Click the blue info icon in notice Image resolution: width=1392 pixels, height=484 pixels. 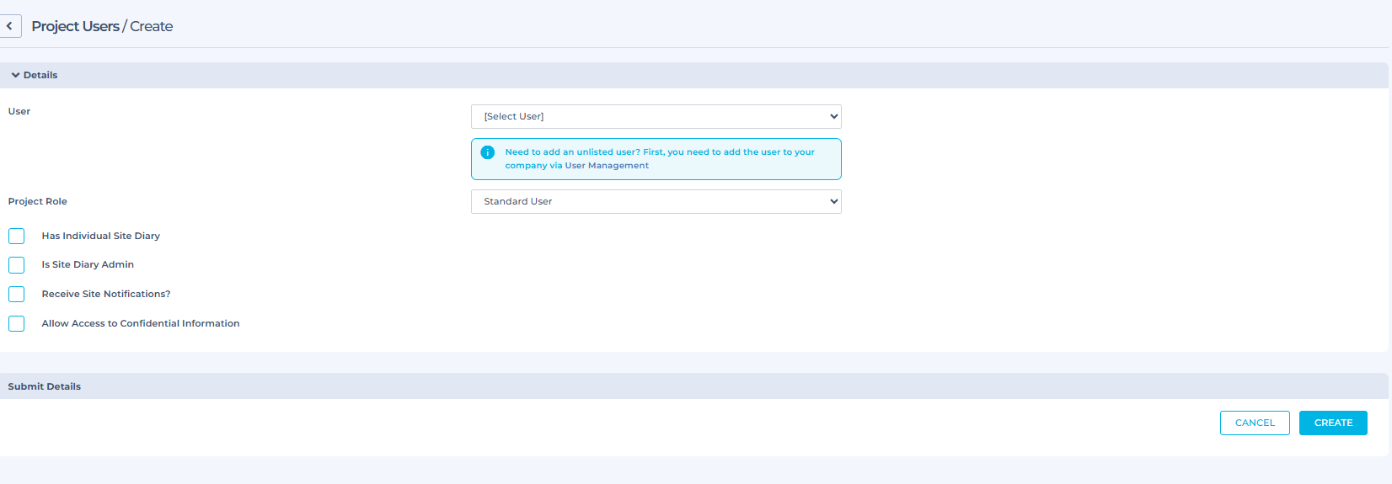click(487, 152)
